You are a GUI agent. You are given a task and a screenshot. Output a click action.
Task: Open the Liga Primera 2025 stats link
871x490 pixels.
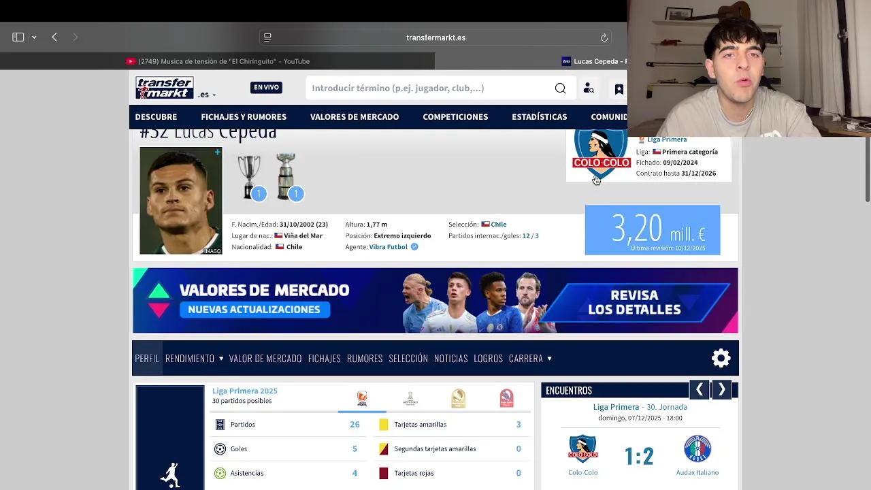(x=245, y=391)
